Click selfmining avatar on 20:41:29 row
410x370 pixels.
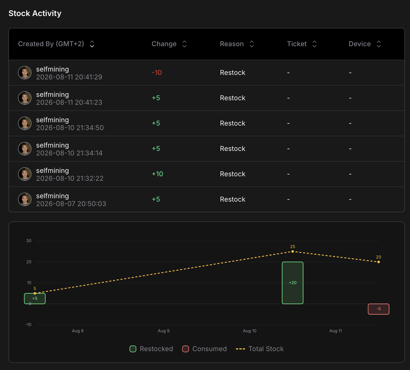coord(25,73)
